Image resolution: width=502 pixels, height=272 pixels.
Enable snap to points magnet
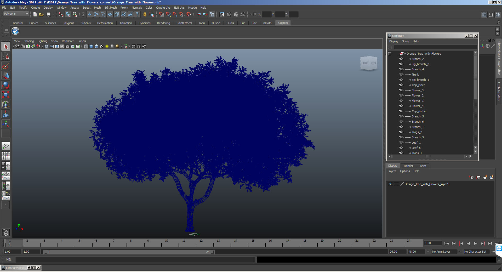click(x=175, y=14)
